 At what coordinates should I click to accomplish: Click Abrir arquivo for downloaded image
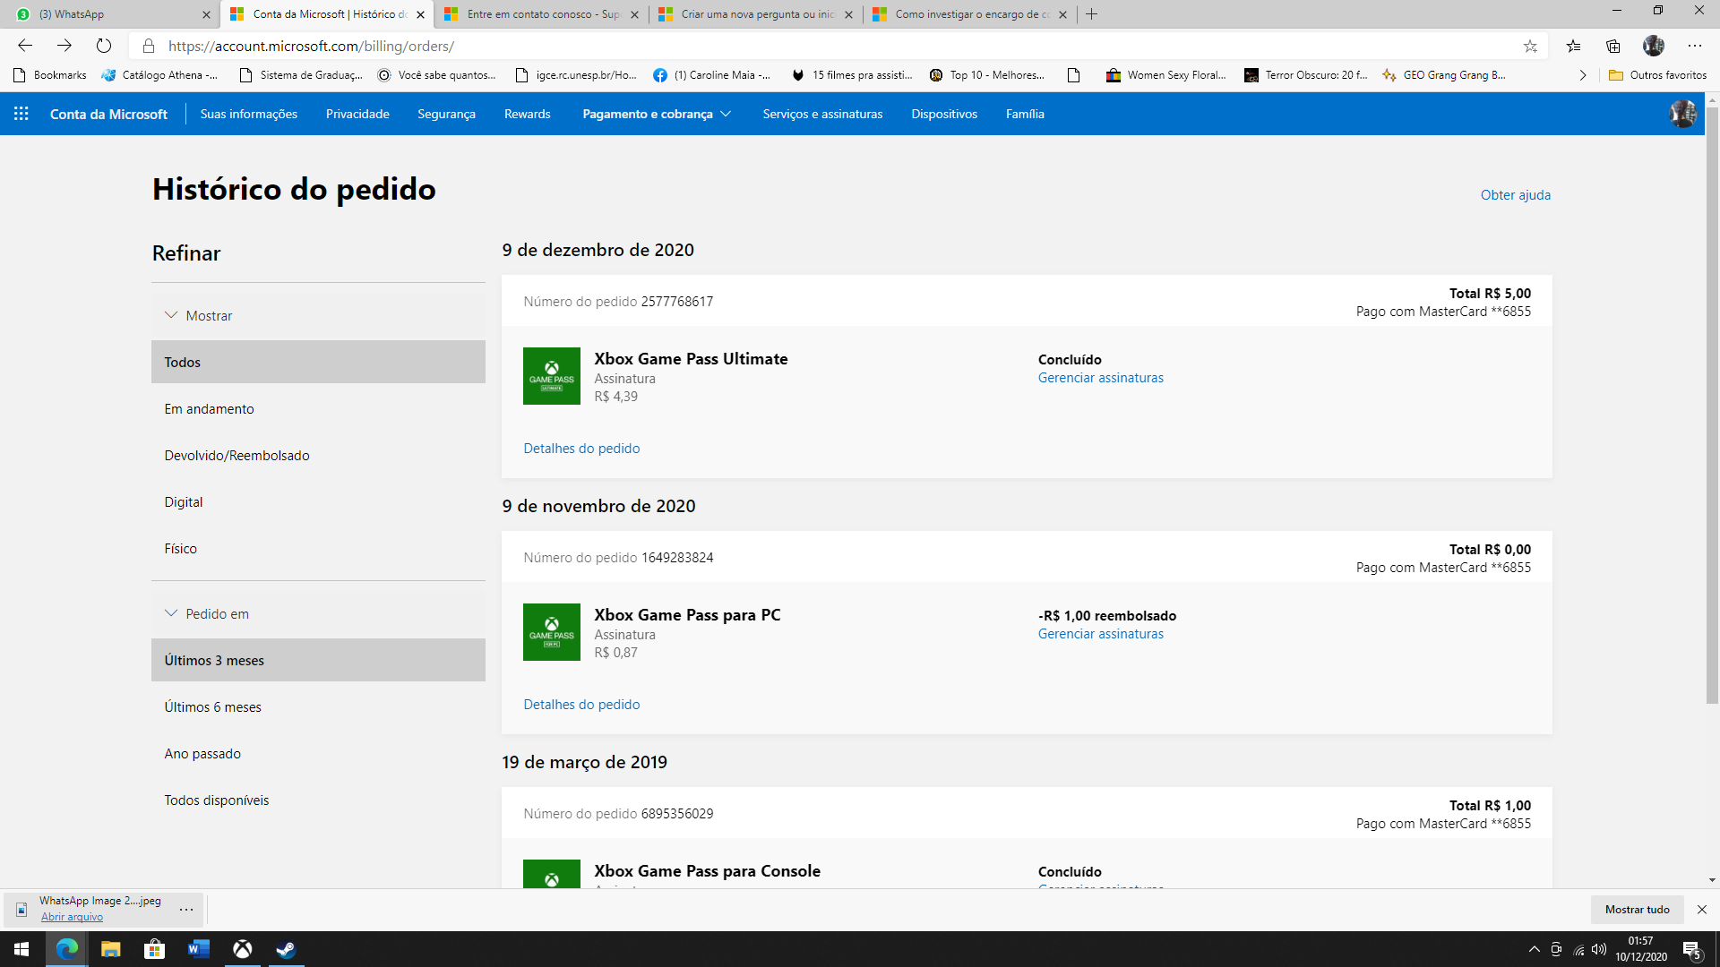point(72,917)
